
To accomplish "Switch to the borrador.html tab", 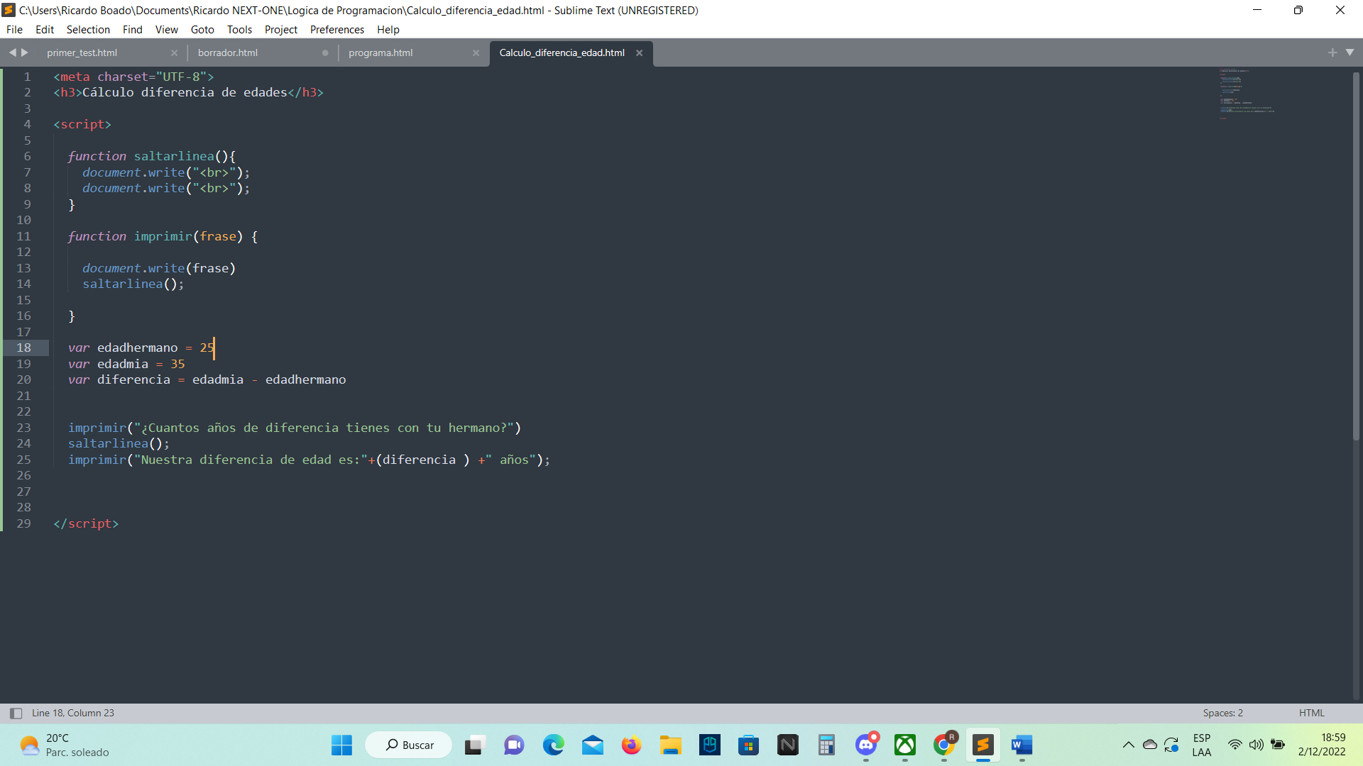I will pyautogui.click(x=228, y=53).
